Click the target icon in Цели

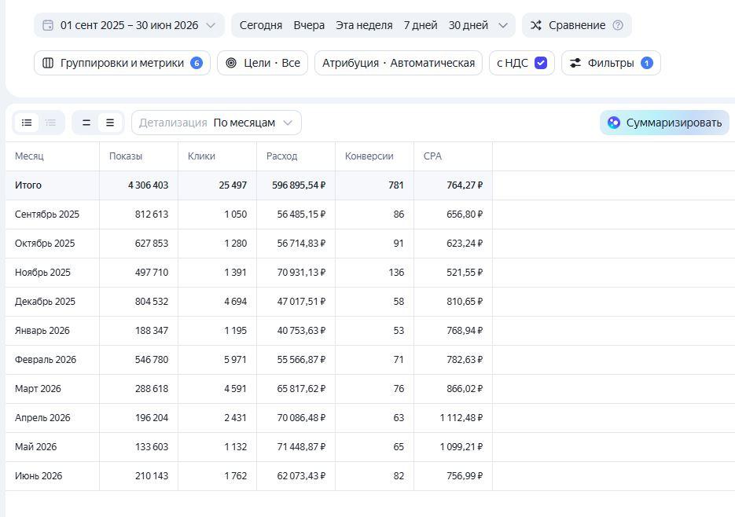[230, 63]
